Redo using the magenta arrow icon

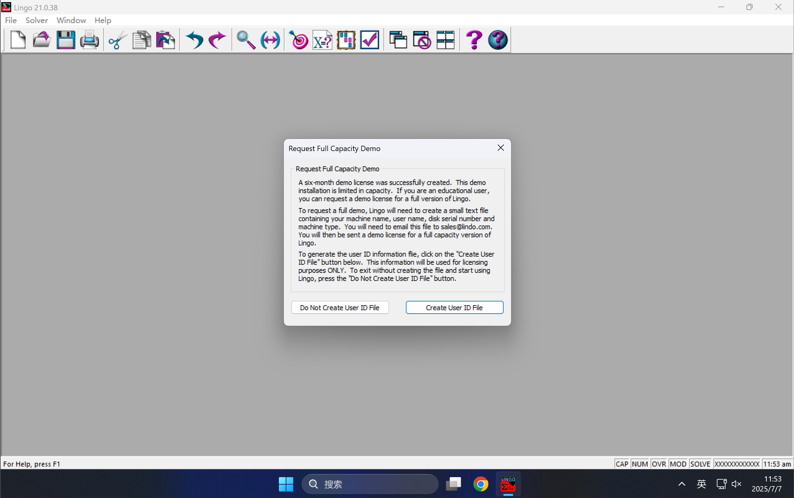[x=218, y=40]
